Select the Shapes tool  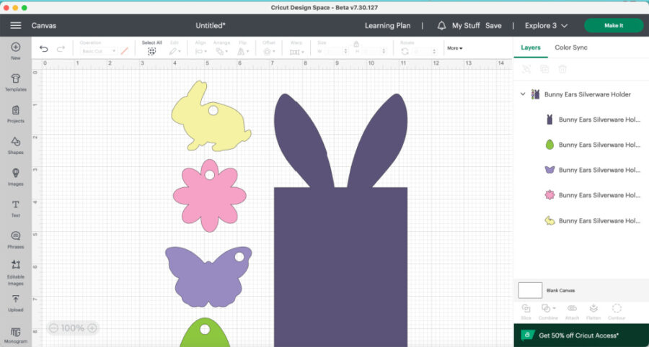tap(15, 145)
